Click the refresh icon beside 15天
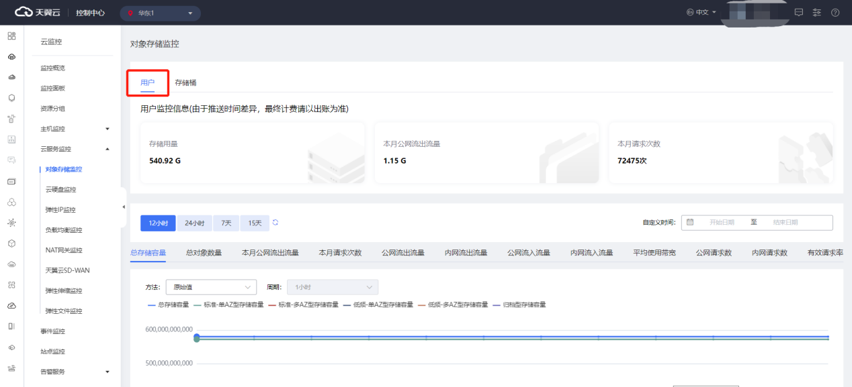The image size is (852, 387). click(x=275, y=223)
